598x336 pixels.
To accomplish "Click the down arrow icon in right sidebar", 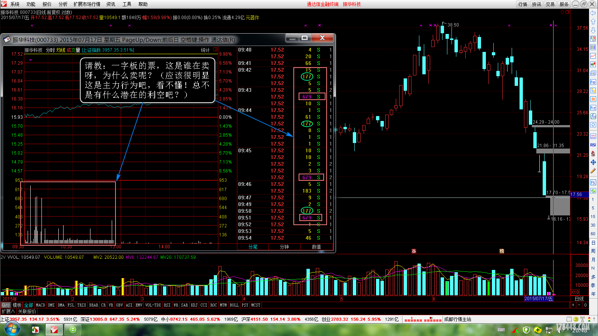I will (x=593, y=30).
